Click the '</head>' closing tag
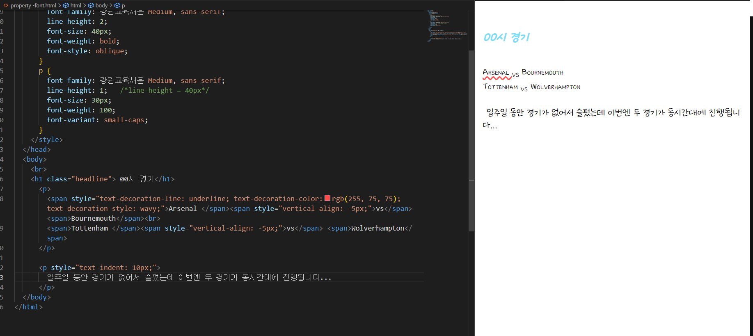The height and width of the screenshot is (336, 753). pos(37,149)
